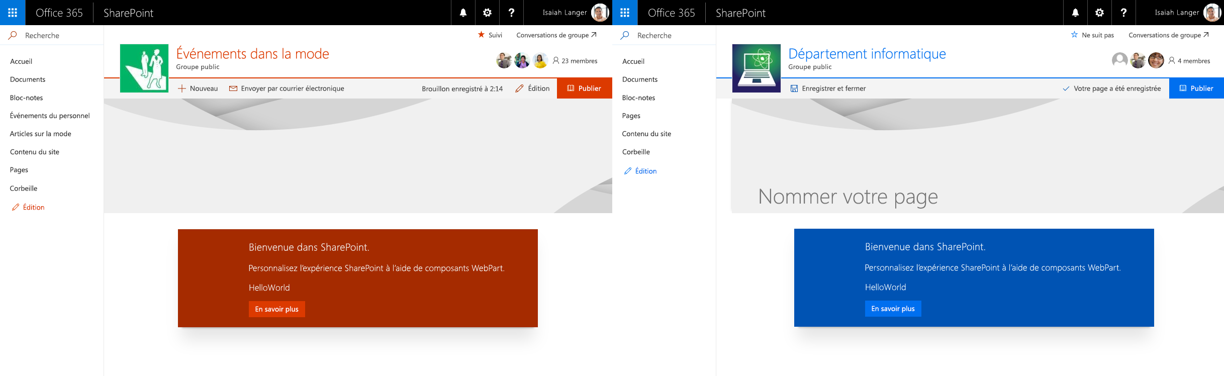
Task: Open Bloc-notes in the right window navigation
Action: [639, 98]
